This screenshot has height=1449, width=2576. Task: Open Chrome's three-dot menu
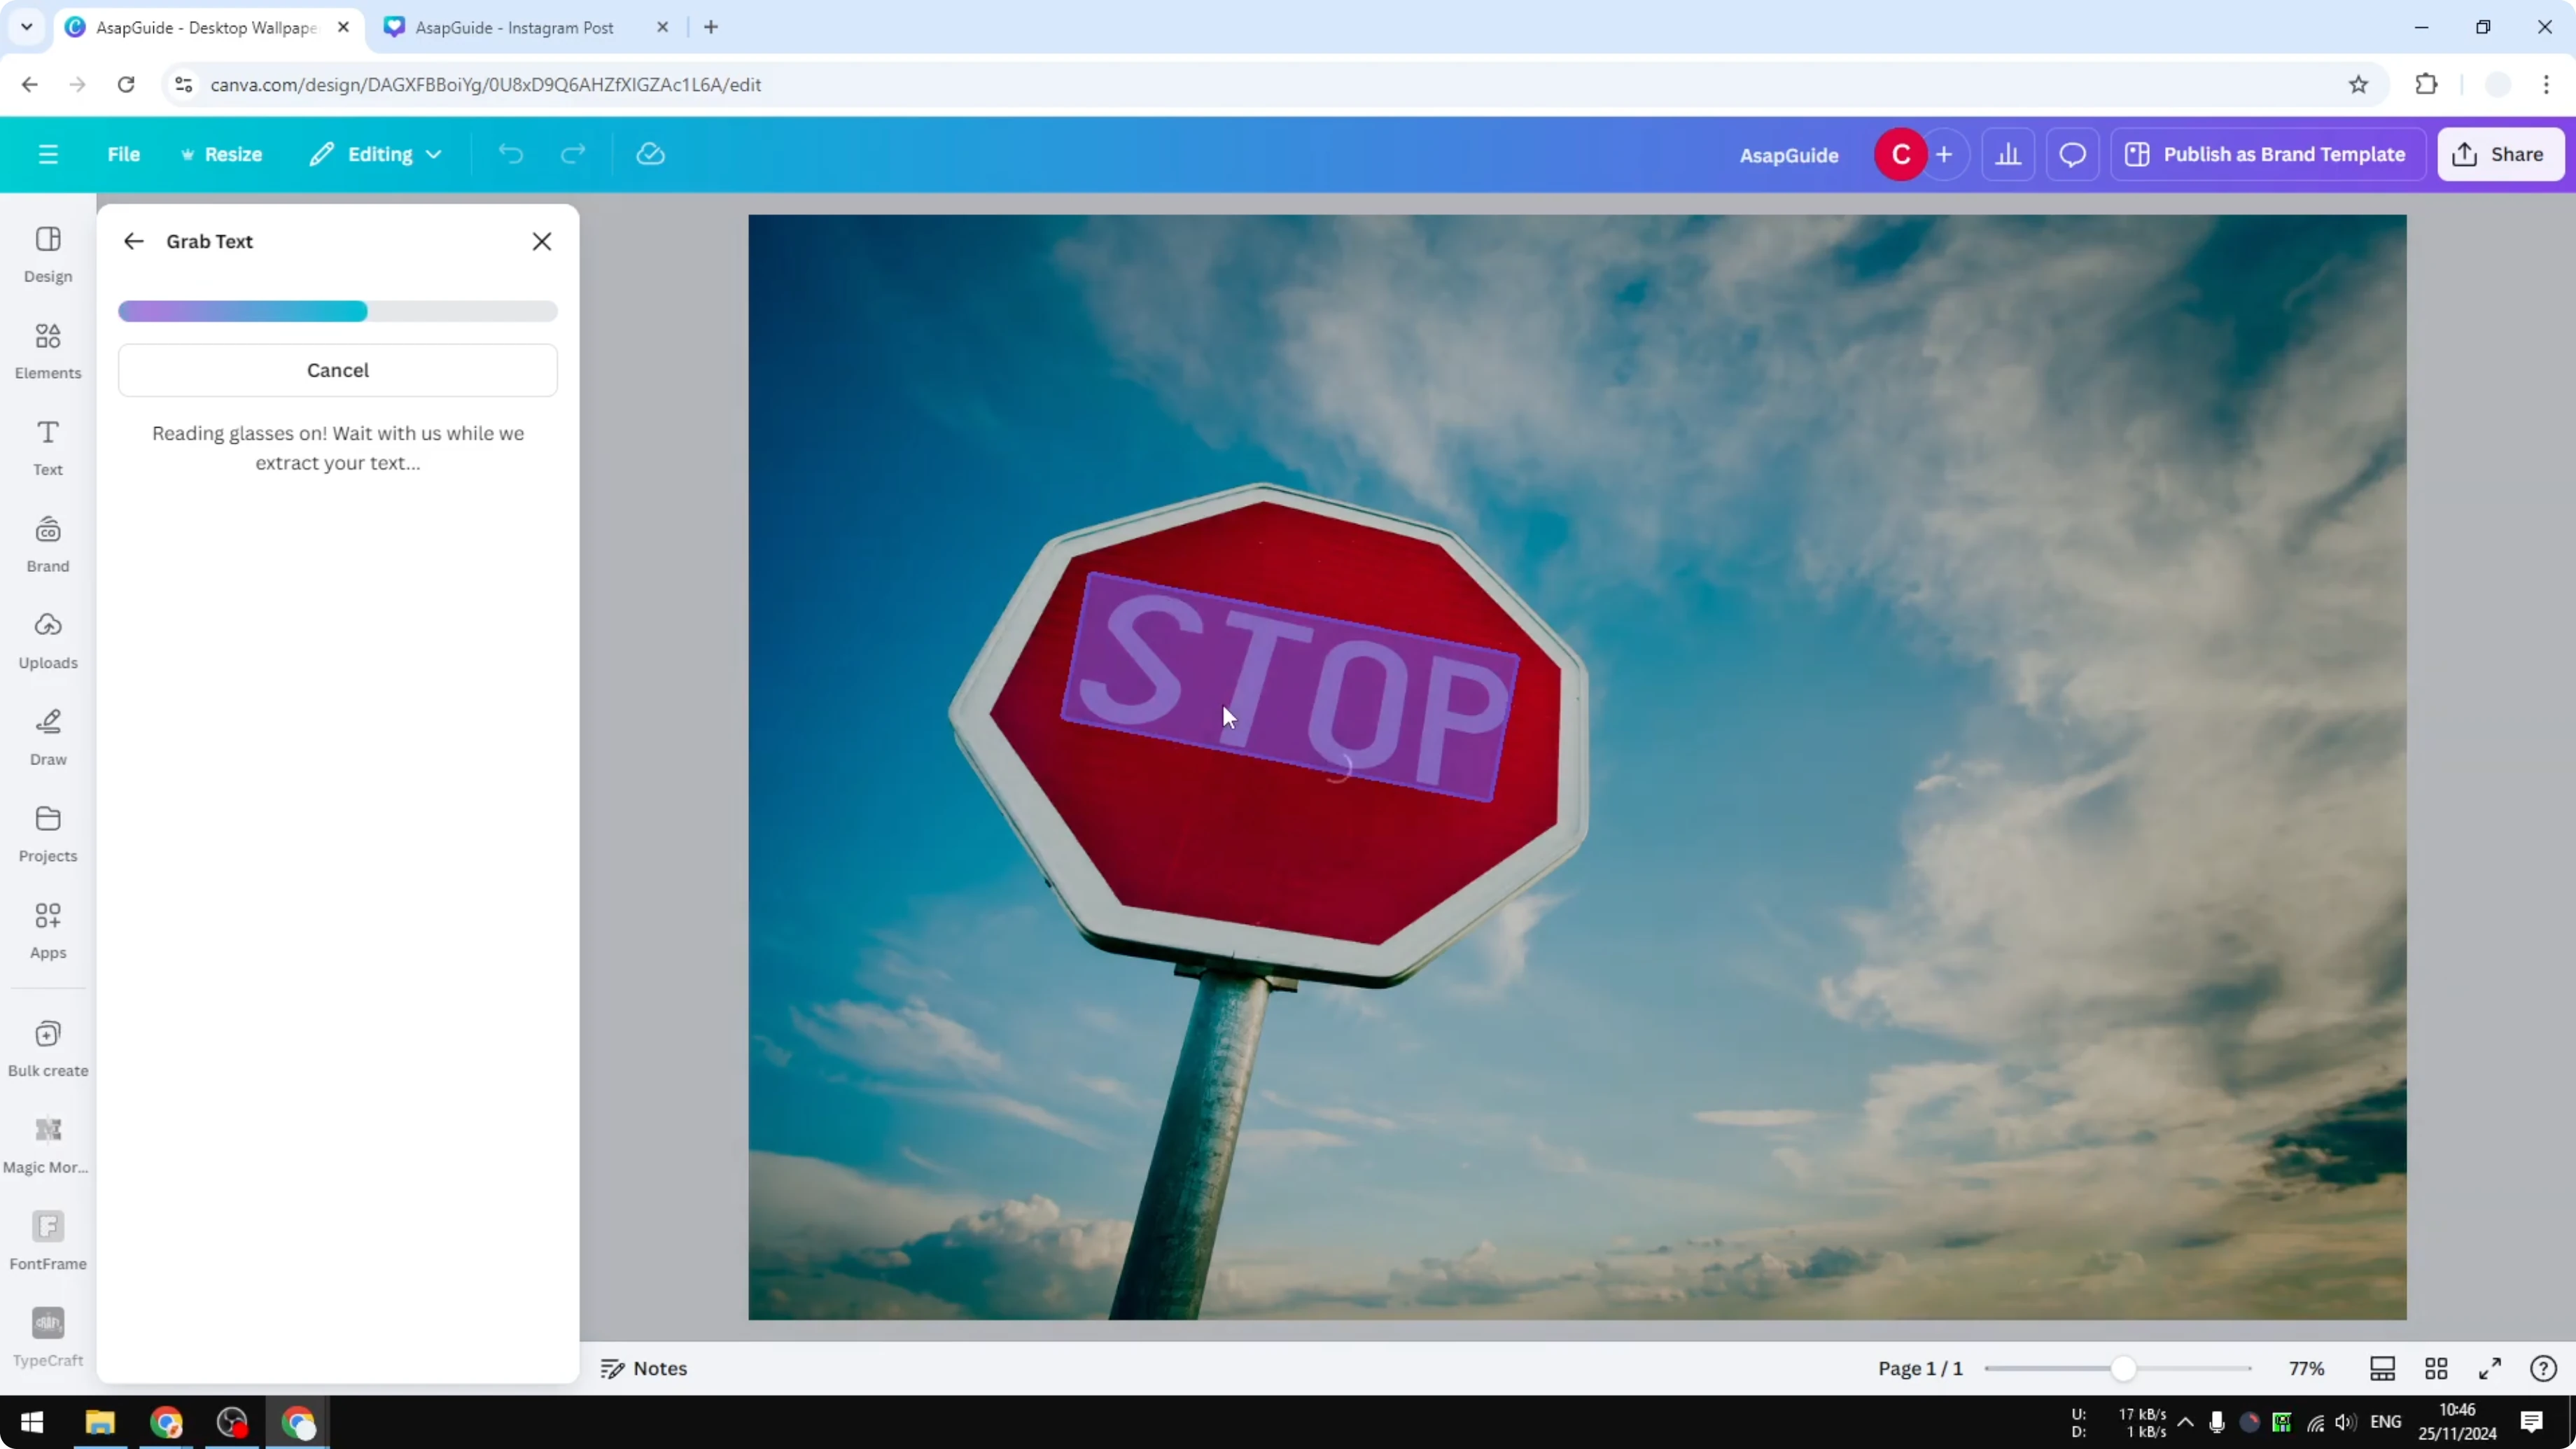[x=2548, y=84]
